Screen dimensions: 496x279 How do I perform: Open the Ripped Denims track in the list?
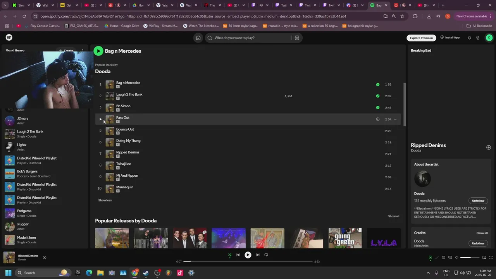click(127, 152)
